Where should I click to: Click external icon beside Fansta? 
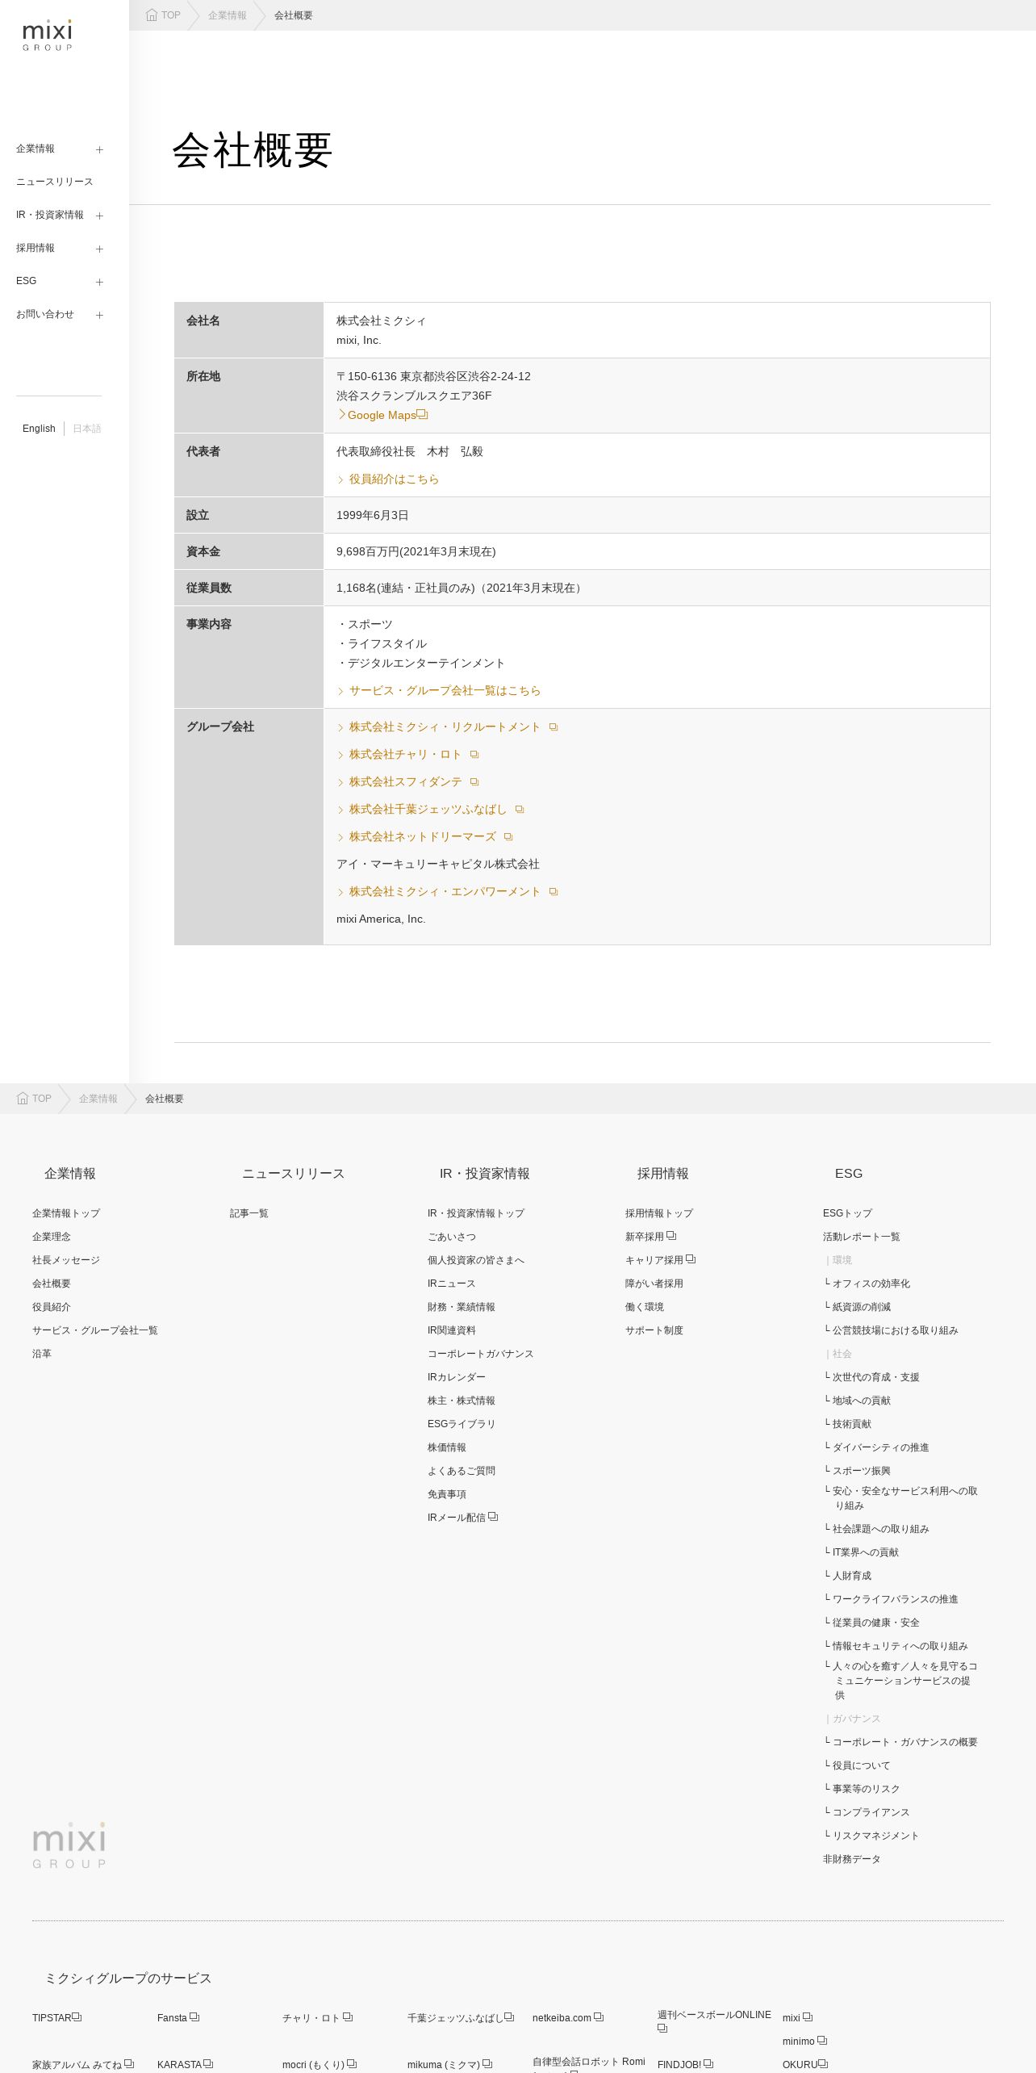click(194, 2017)
